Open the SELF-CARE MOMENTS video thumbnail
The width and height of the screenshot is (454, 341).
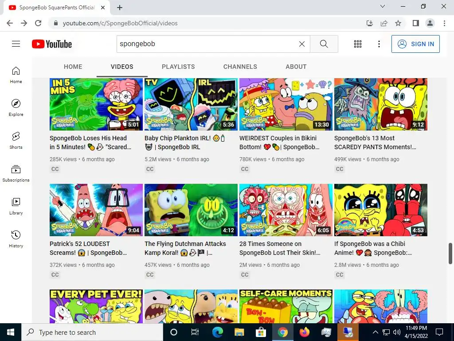[x=286, y=306]
